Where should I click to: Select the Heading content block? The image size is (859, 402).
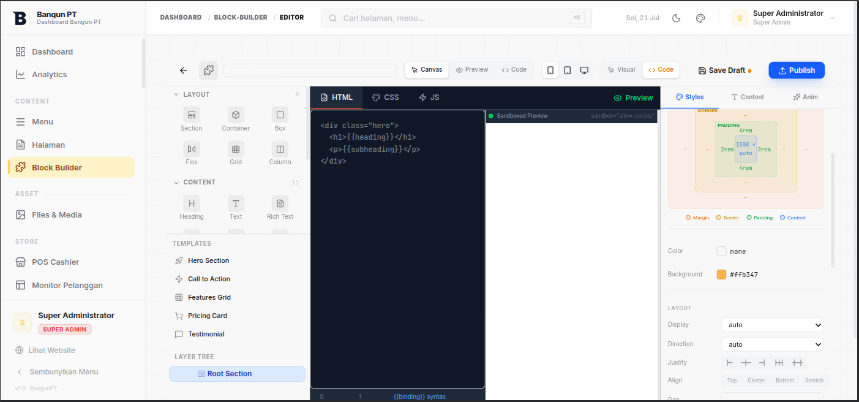[x=192, y=208]
